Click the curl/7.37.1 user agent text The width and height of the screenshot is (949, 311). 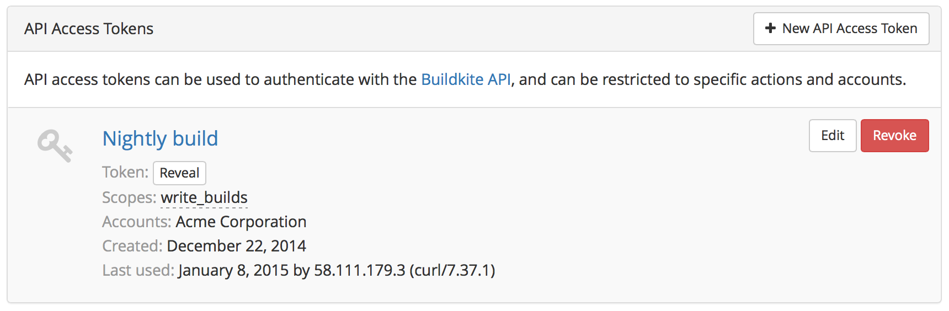452,270
